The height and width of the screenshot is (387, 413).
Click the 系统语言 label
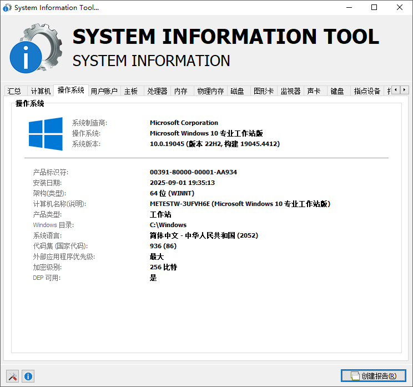(47, 235)
